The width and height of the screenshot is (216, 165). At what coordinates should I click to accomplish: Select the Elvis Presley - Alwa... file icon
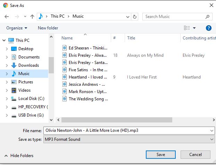click(x=65, y=55)
